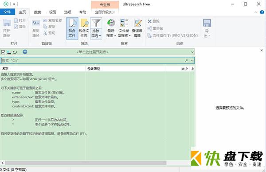Open File Type Search (文件类型搜索) dropdown
The width and height of the screenshot is (266, 172).
[124, 28]
